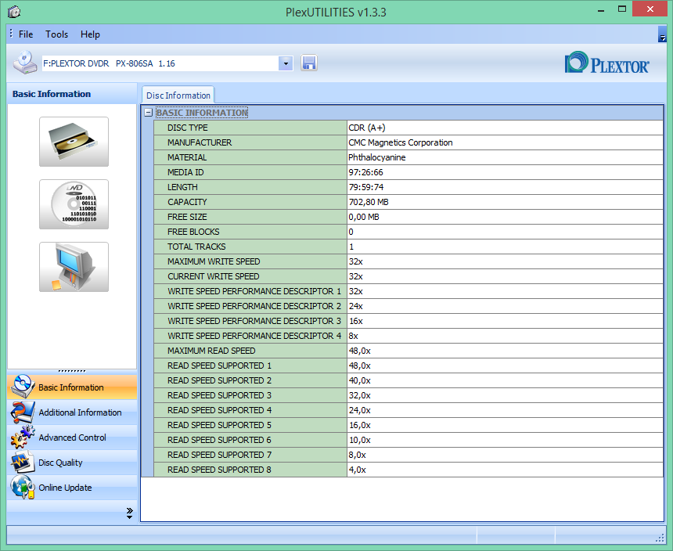This screenshot has width=673, height=551.
Task: Maximize the PlexUTILITIES window
Action: point(622,9)
